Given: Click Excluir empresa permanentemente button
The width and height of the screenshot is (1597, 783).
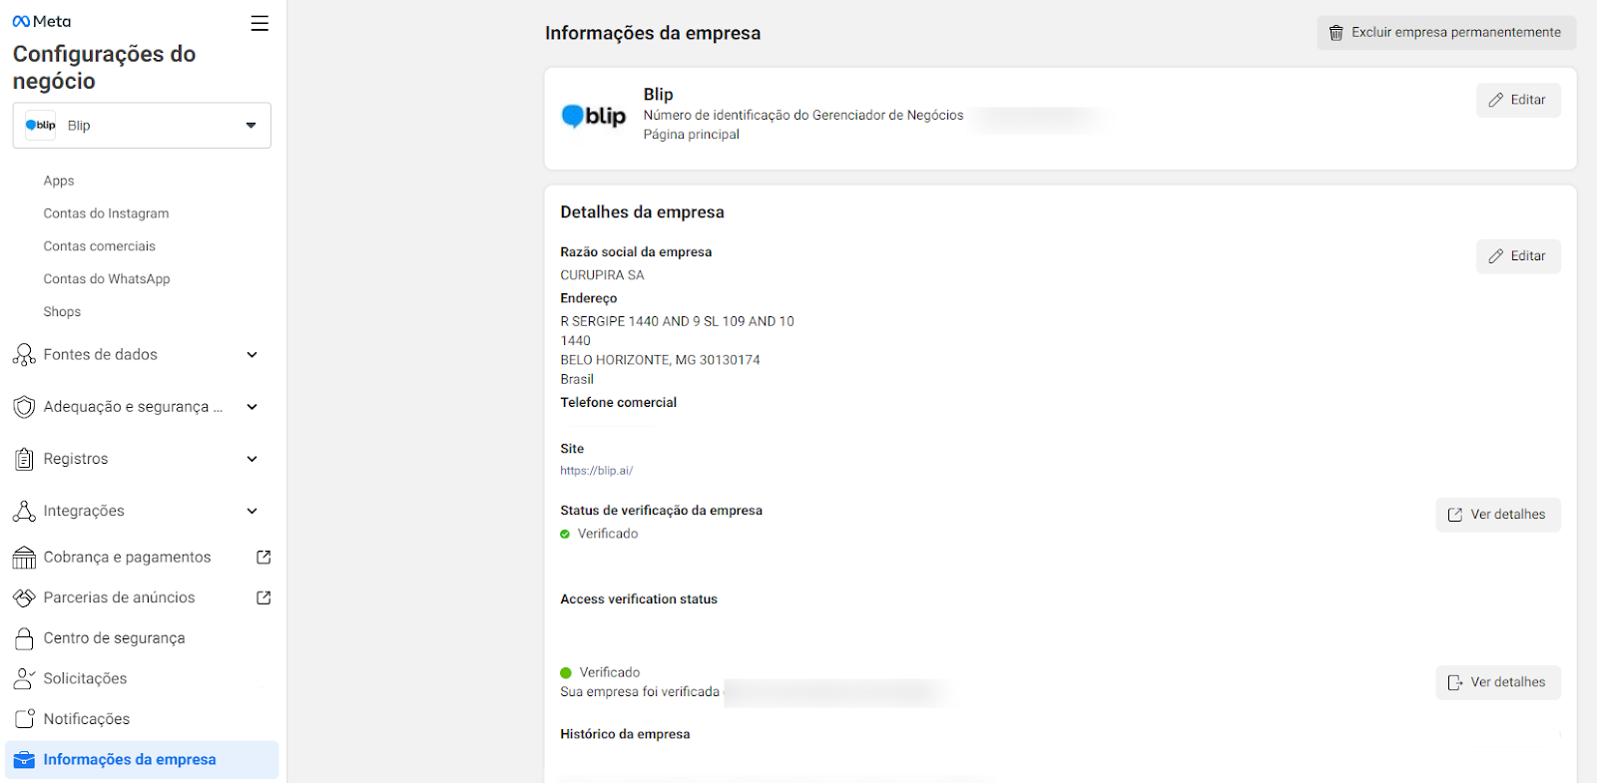Looking at the screenshot, I should click(1445, 33).
